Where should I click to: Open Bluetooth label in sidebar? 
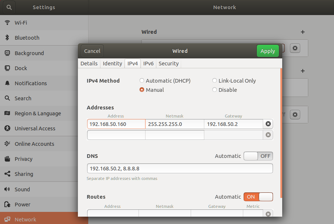point(27,38)
